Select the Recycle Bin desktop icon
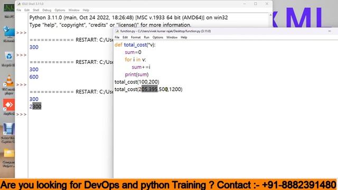This screenshot has height=190, width=338. tap(9, 59)
